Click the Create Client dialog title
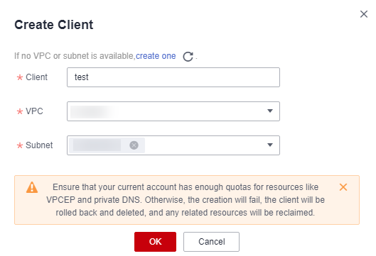Viewport: 376px width, 256px height. click(x=54, y=25)
